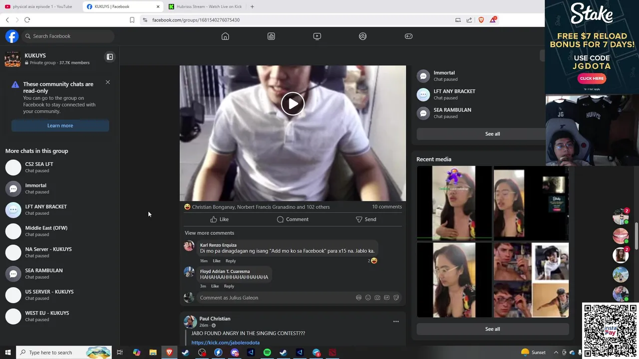Open the first Recent media thumbnail with purple emoji
The height and width of the screenshot is (359, 639).
point(454,203)
